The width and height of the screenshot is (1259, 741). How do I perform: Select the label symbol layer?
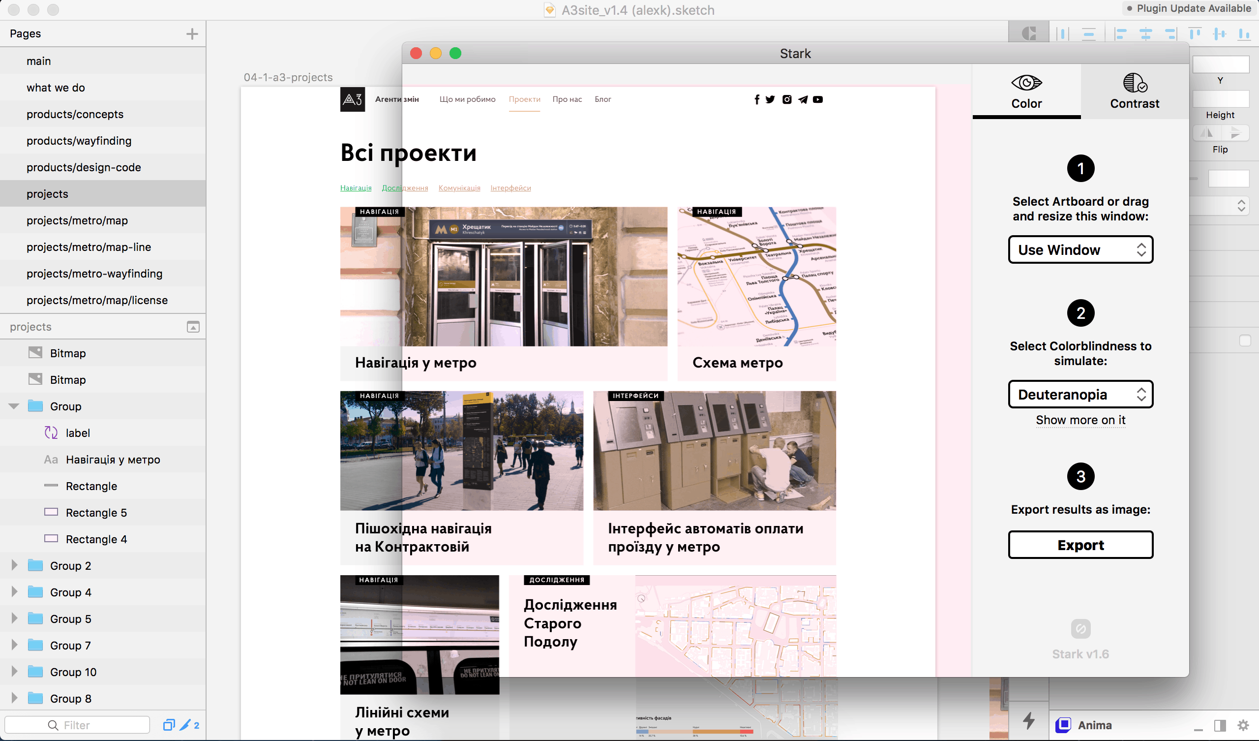(x=103, y=432)
